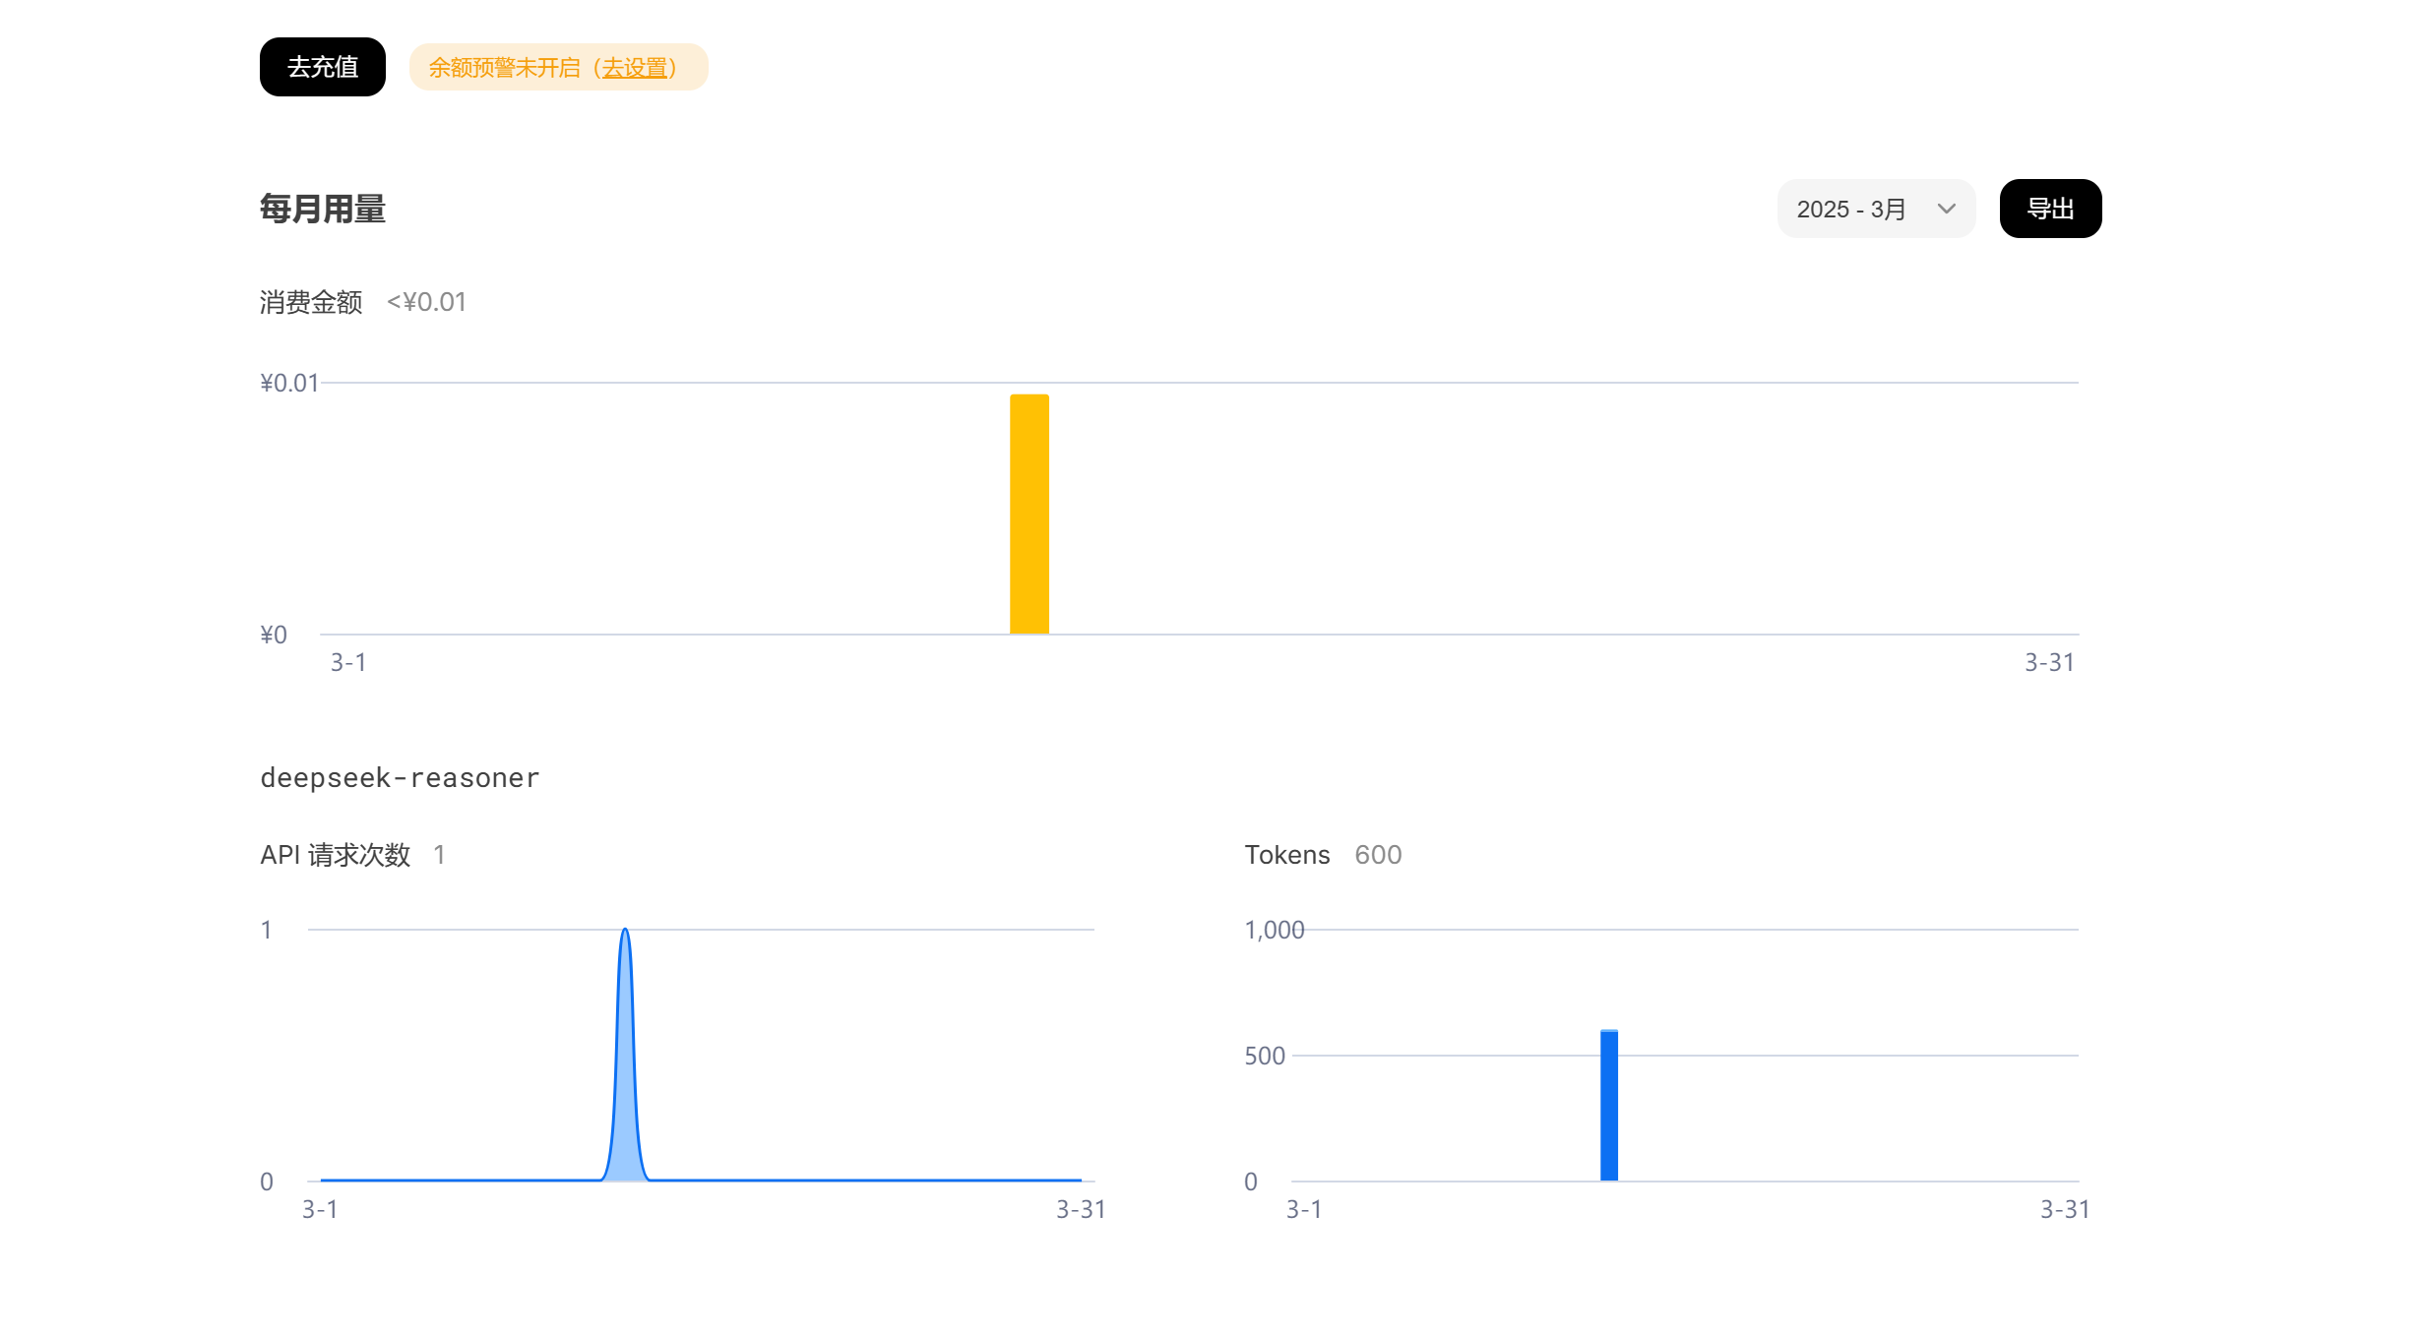Click the ¥0.01 axis label
This screenshot has height=1334, width=2432.
click(x=288, y=383)
